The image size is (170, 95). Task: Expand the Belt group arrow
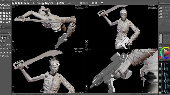[x=163, y=73]
